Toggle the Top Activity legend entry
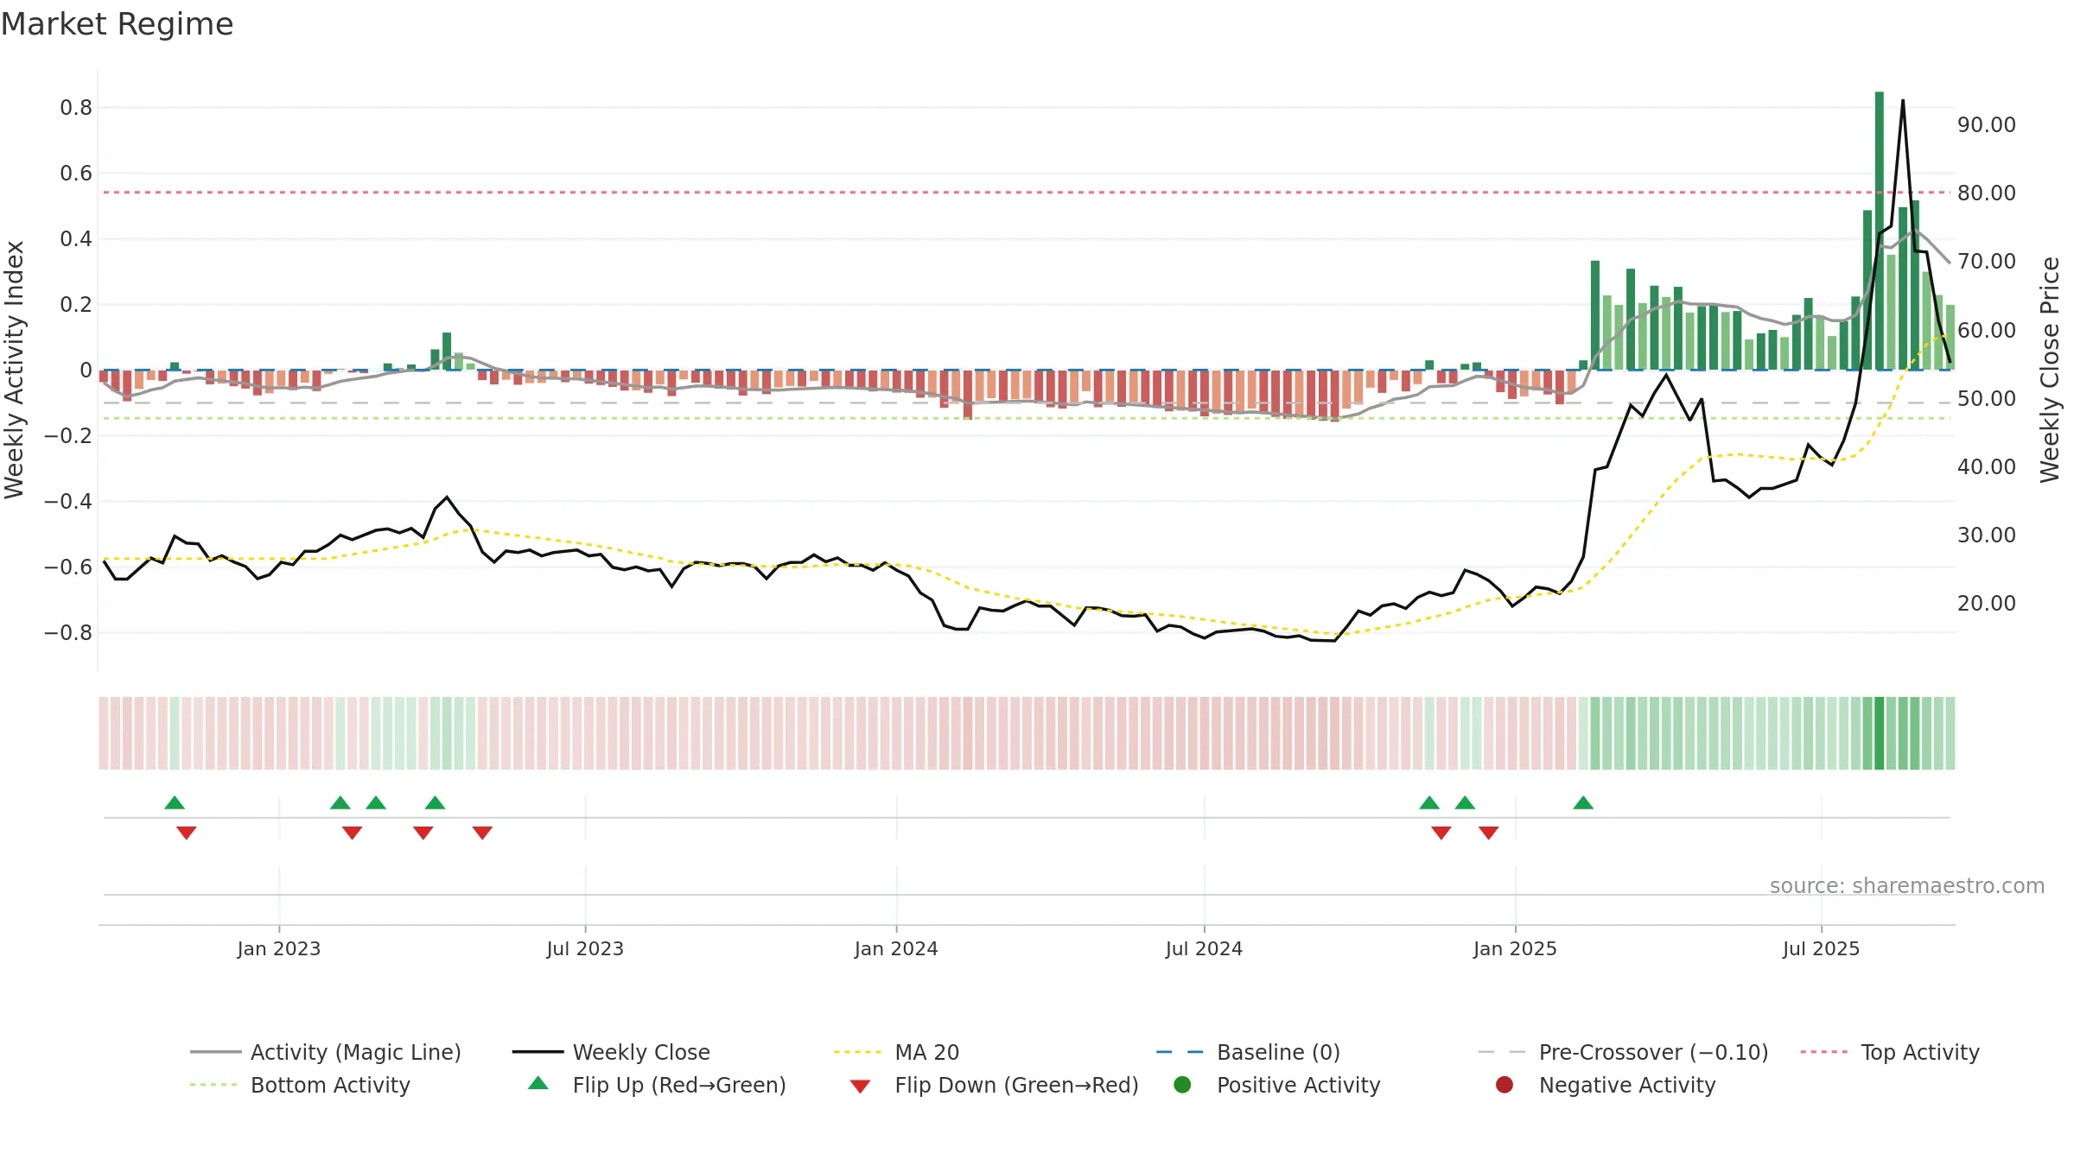 1890,1052
